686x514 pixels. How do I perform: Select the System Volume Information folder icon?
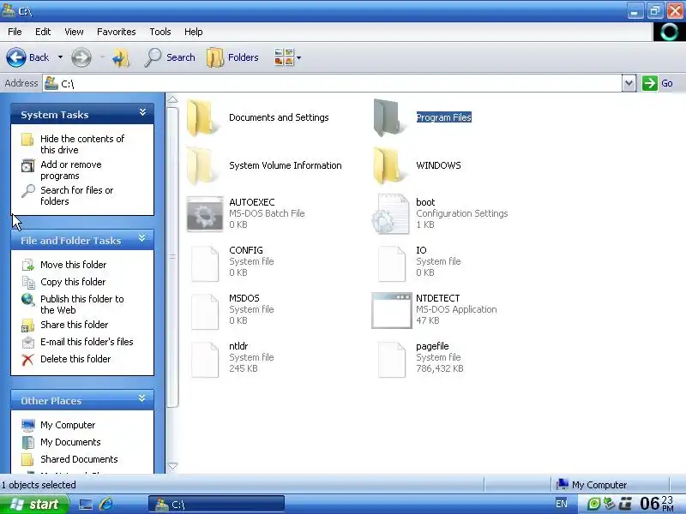(x=201, y=165)
